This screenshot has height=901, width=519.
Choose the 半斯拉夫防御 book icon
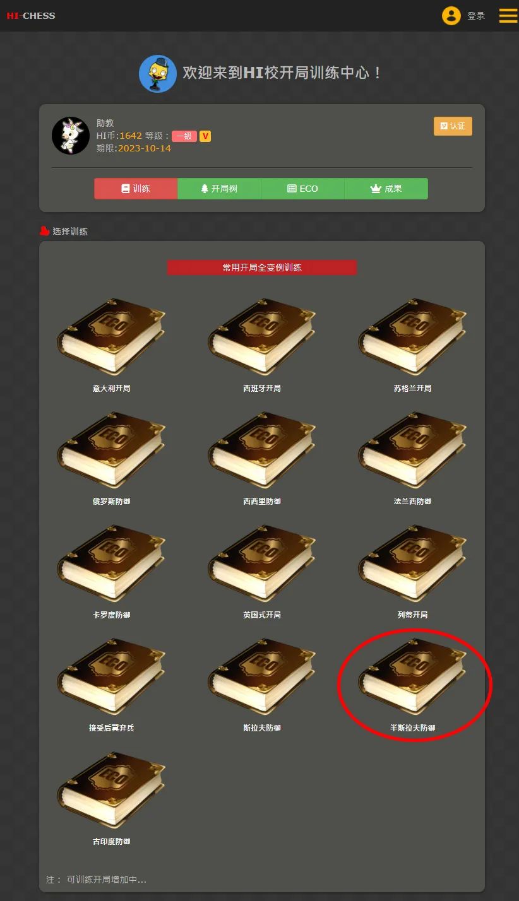(412, 676)
